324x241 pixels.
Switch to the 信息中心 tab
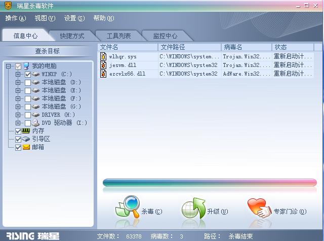(x=25, y=36)
